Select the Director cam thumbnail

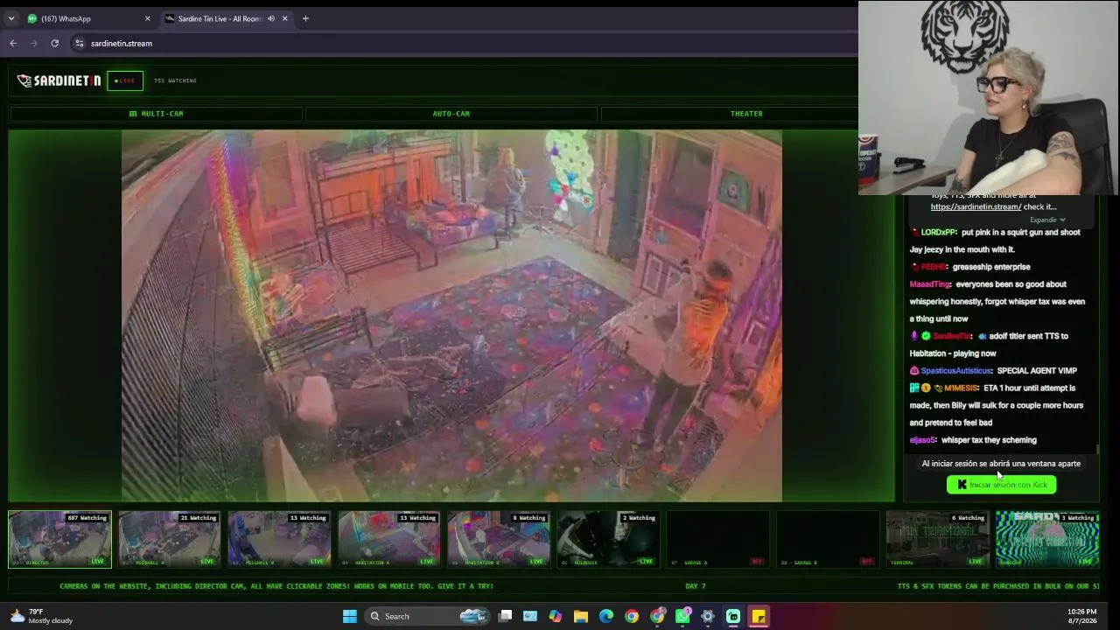(59, 539)
